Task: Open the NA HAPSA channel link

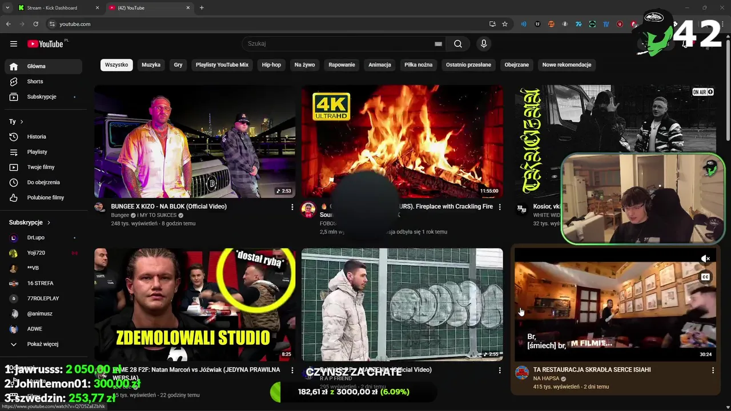Action: tap(546, 378)
